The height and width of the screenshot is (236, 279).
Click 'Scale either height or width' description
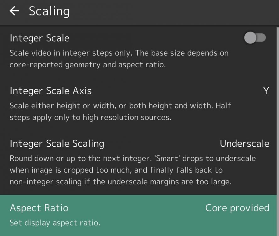click(x=63, y=106)
